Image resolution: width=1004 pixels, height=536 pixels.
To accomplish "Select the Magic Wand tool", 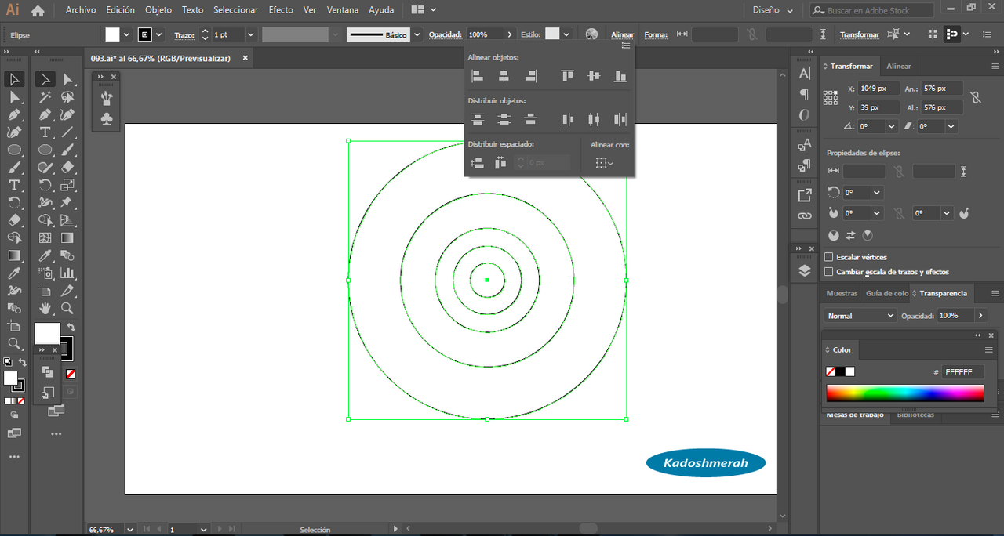I will (x=45, y=97).
